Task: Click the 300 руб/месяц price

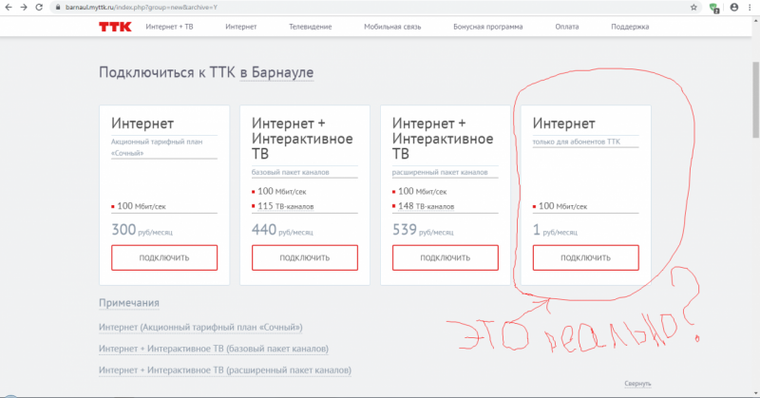Action: click(142, 230)
